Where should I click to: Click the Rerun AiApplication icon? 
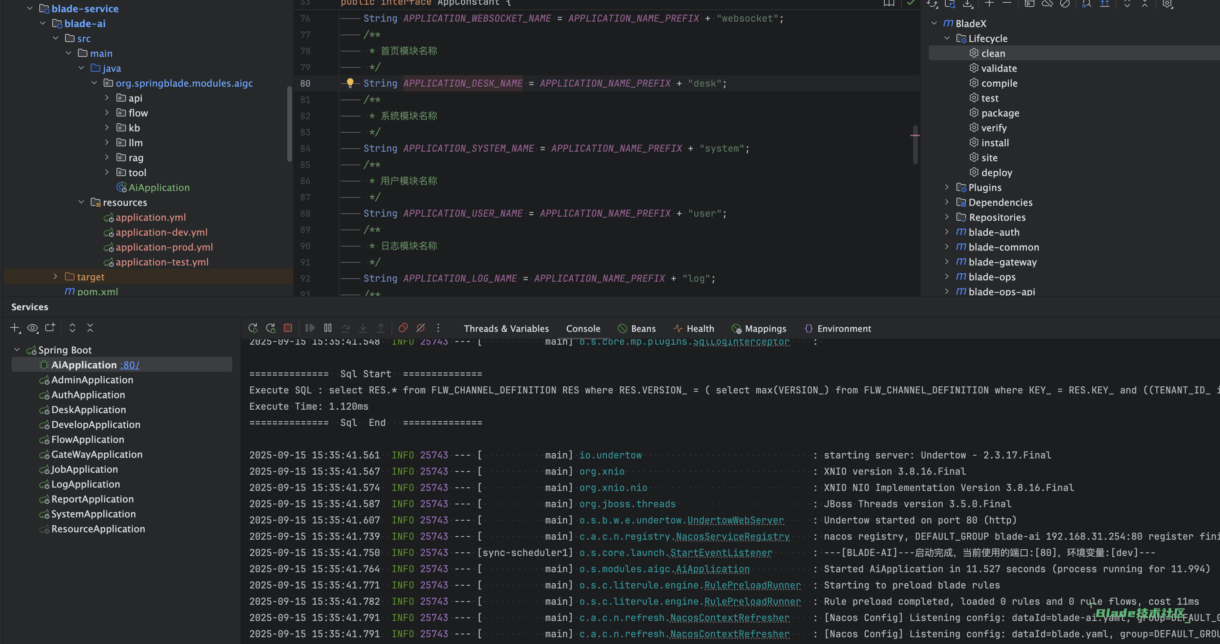point(253,328)
